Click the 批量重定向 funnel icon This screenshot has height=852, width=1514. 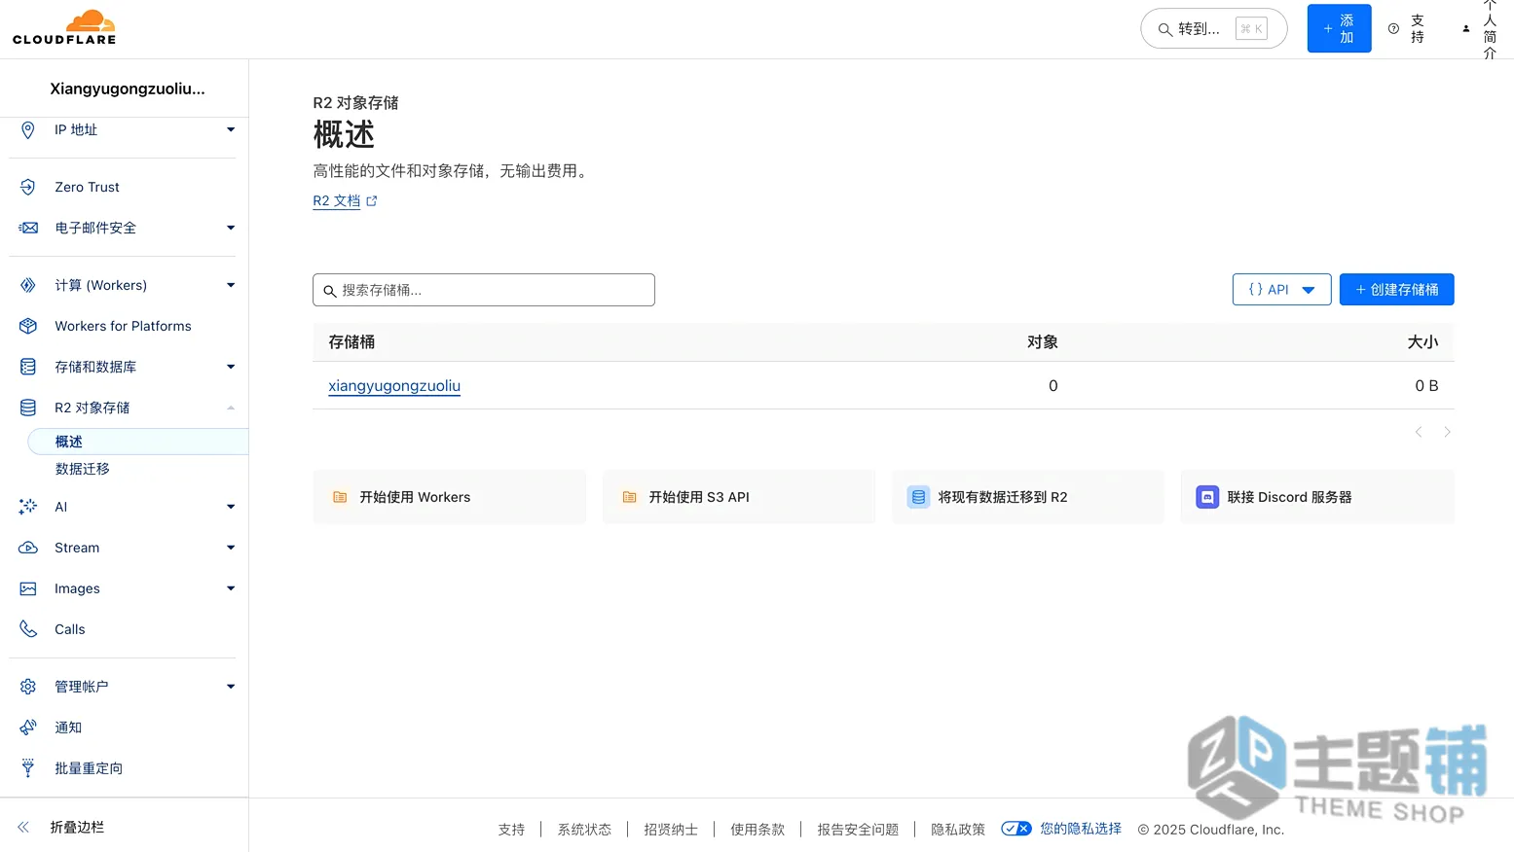(x=28, y=768)
